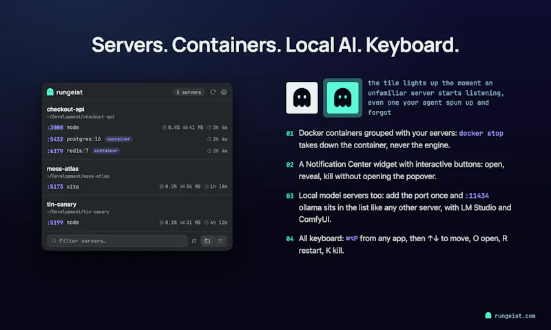Click clock icon showing 4h 12m
The width and height of the screenshot is (551, 330).
(207, 223)
